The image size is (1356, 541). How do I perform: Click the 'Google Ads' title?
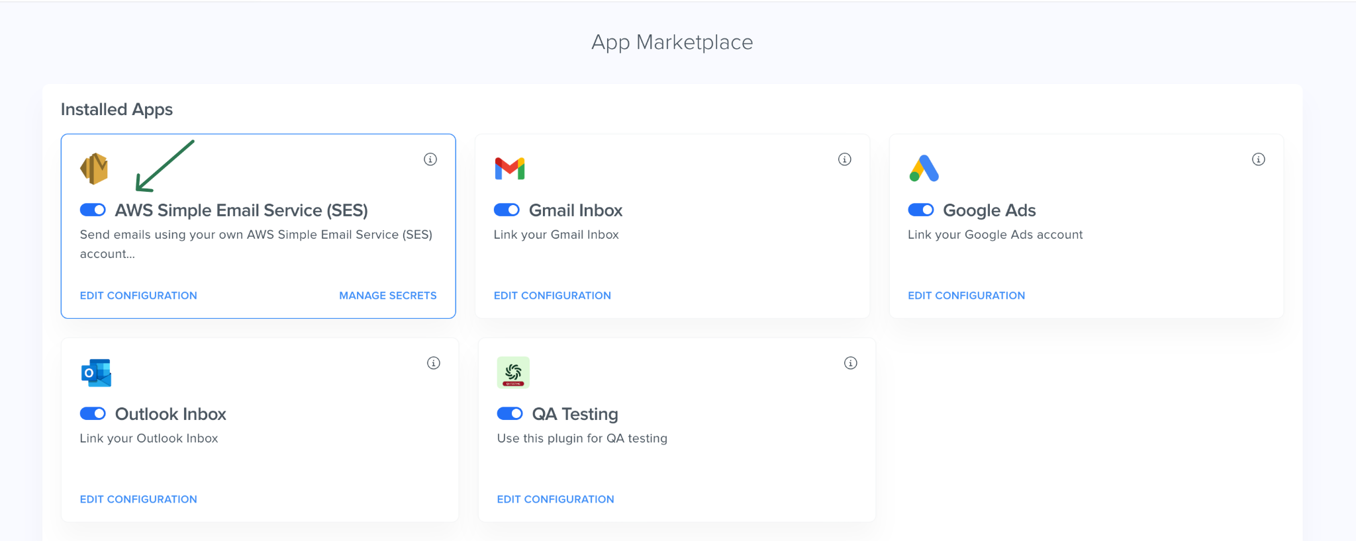pyautogui.click(x=989, y=210)
